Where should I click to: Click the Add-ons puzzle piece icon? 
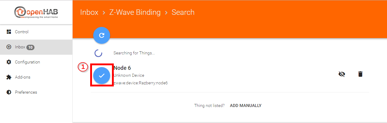click(9, 77)
